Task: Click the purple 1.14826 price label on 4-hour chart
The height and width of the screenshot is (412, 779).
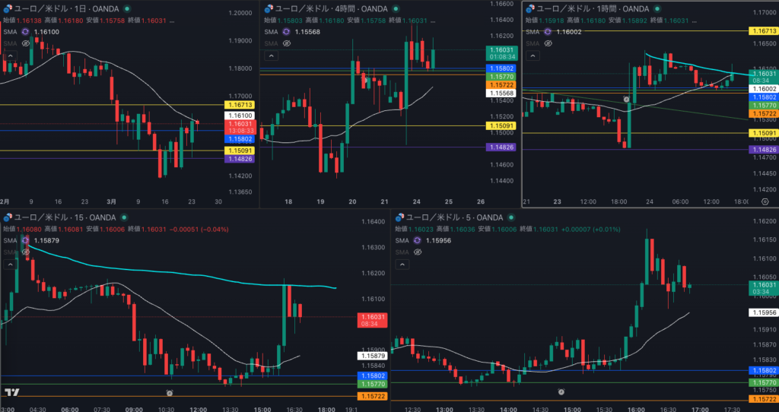Action: (500, 147)
